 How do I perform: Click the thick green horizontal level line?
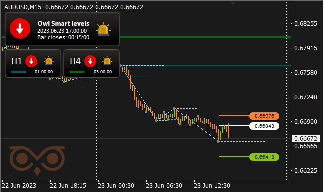205,37
